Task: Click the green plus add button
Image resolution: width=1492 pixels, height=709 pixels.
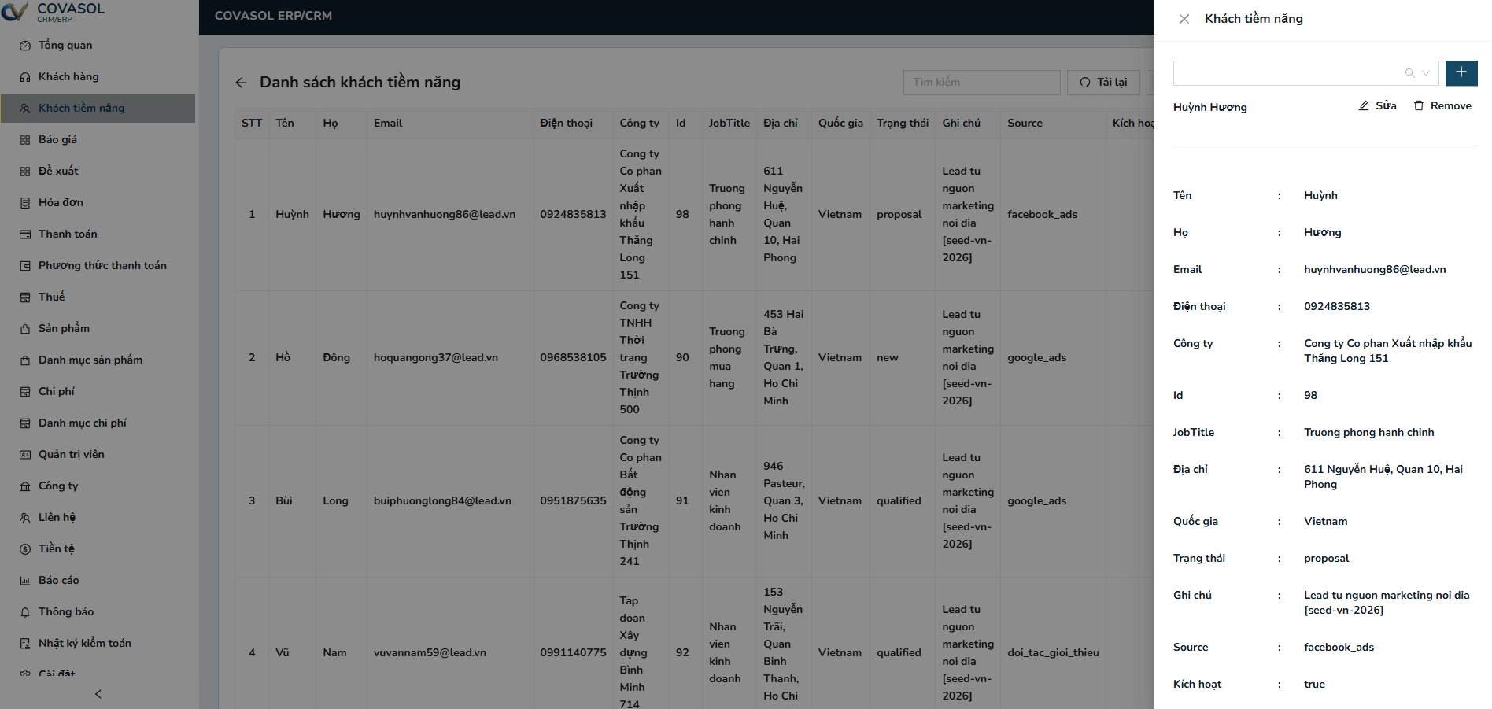Action: [1461, 73]
